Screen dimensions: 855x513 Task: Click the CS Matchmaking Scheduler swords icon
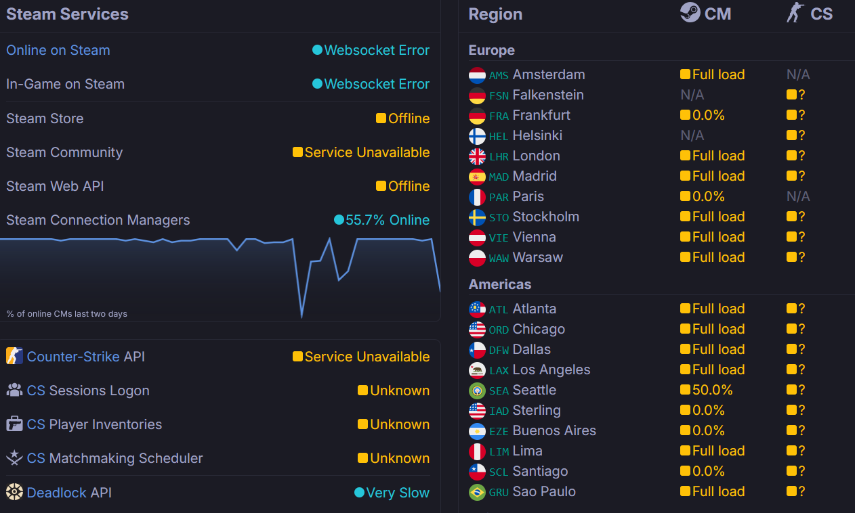coord(14,458)
